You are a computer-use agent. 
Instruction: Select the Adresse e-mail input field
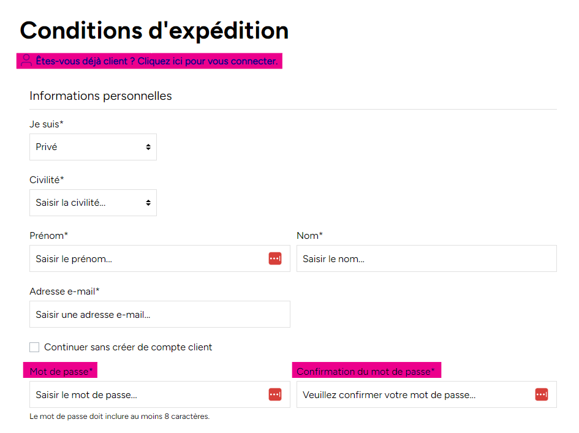point(160,314)
